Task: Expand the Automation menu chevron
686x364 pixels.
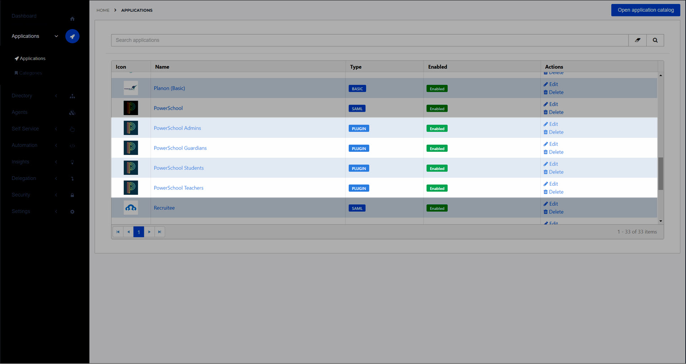Action: tap(56, 145)
